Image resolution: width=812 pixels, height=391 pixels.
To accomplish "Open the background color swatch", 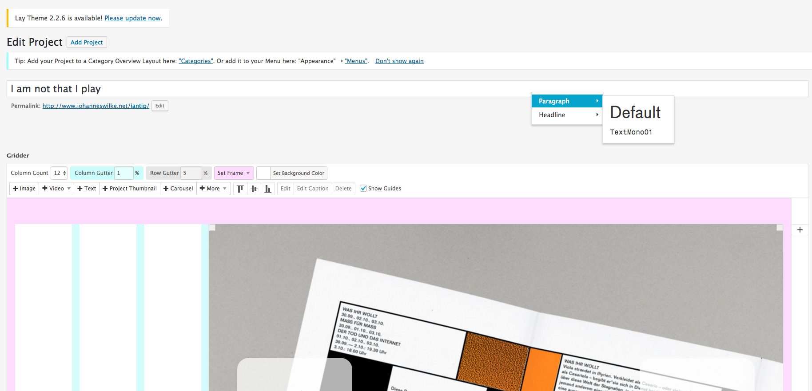I will click(x=263, y=173).
